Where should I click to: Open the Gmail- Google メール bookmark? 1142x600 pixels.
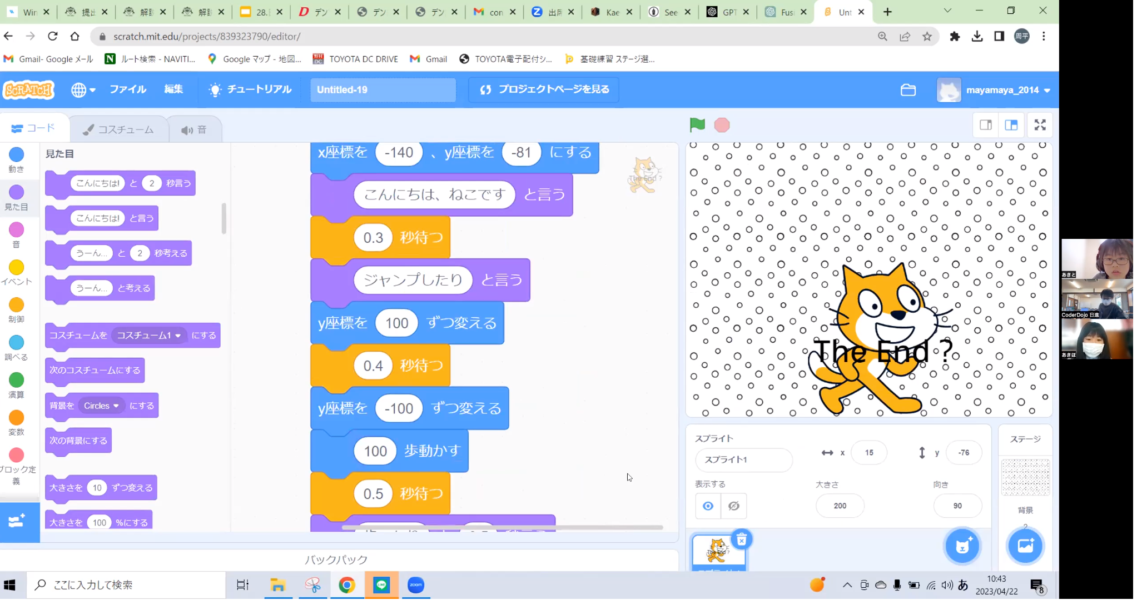[x=48, y=59]
